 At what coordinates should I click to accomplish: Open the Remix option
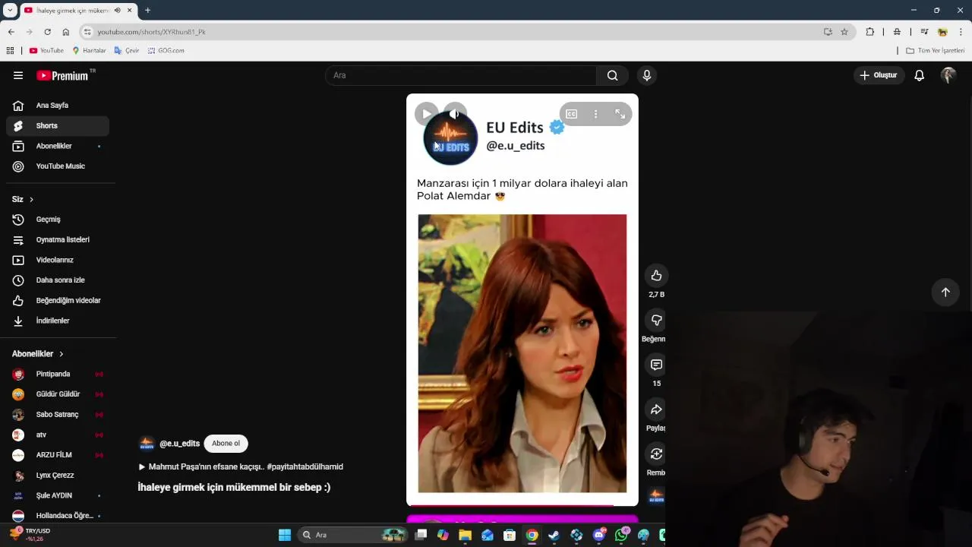pos(656,454)
